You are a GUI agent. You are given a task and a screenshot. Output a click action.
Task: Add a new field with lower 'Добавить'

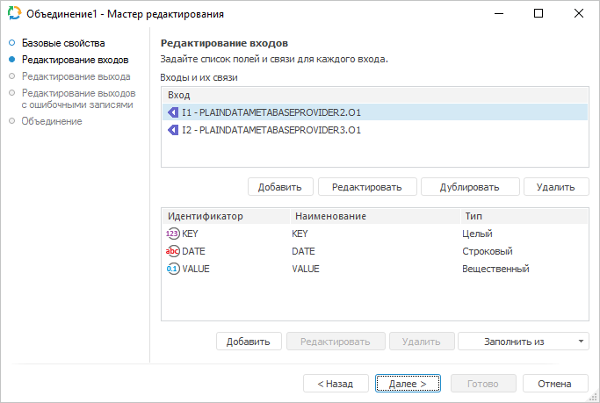[x=249, y=341]
